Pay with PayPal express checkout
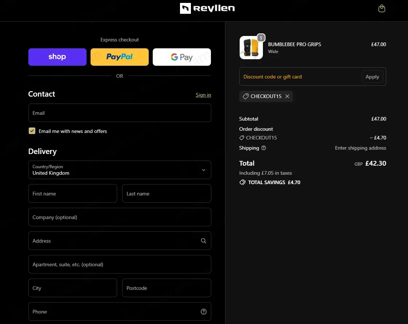408x324 pixels. (119, 57)
